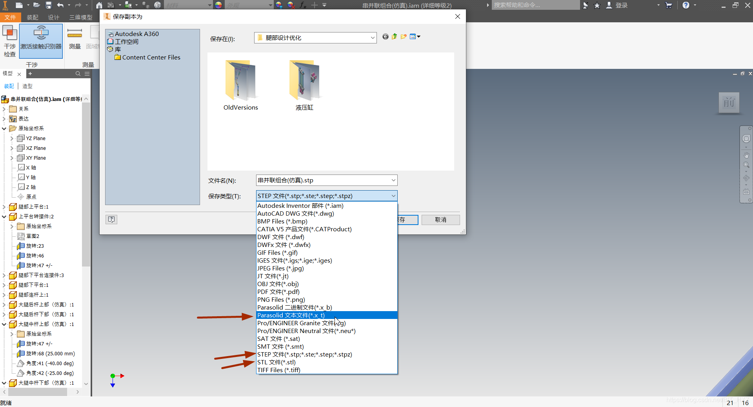Click the Undo arrow icon
Image resolution: width=753 pixels, height=407 pixels.
[60, 5]
